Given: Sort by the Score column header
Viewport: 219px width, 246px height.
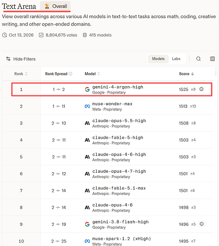Looking at the screenshot, I should click(x=187, y=74).
